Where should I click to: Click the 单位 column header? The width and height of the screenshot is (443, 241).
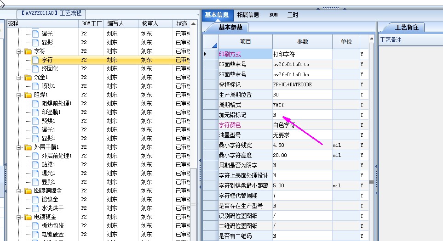coord(346,42)
